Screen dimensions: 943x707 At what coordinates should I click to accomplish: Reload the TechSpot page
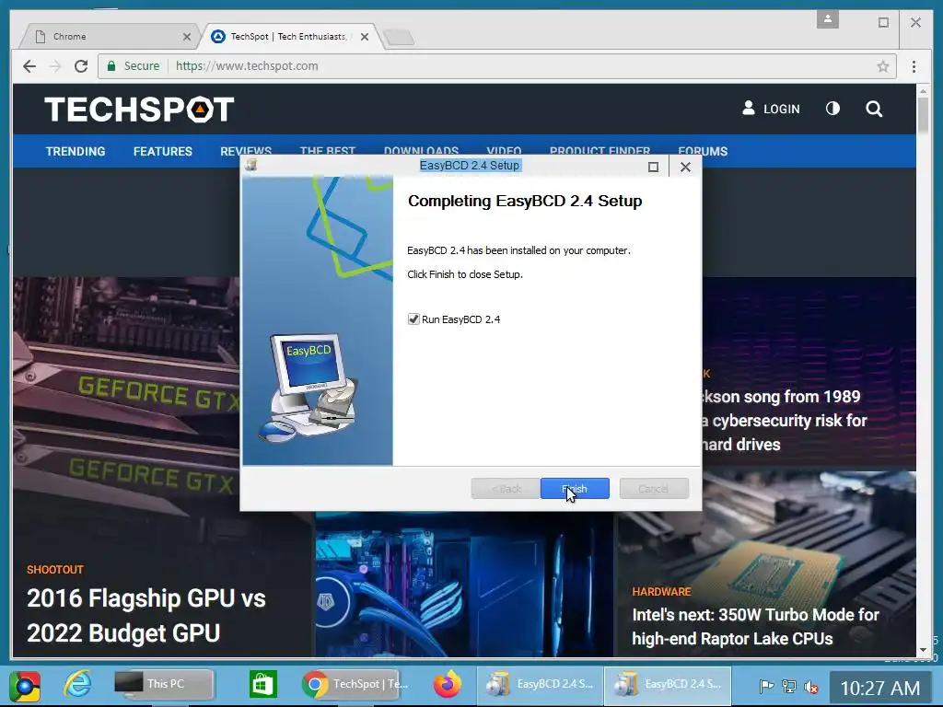pyautogui.click(x=81, y=66)
